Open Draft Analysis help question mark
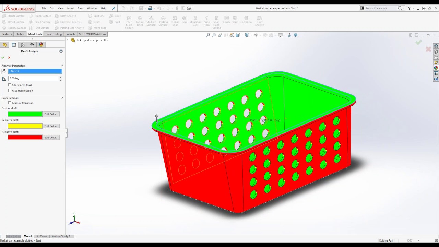 61,51
